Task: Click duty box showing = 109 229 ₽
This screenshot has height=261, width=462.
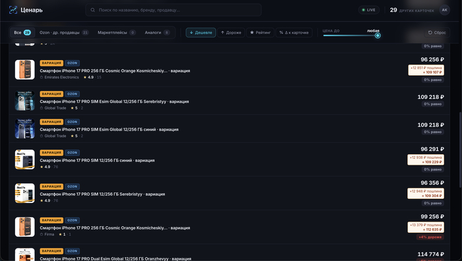Action: (426, 159)
